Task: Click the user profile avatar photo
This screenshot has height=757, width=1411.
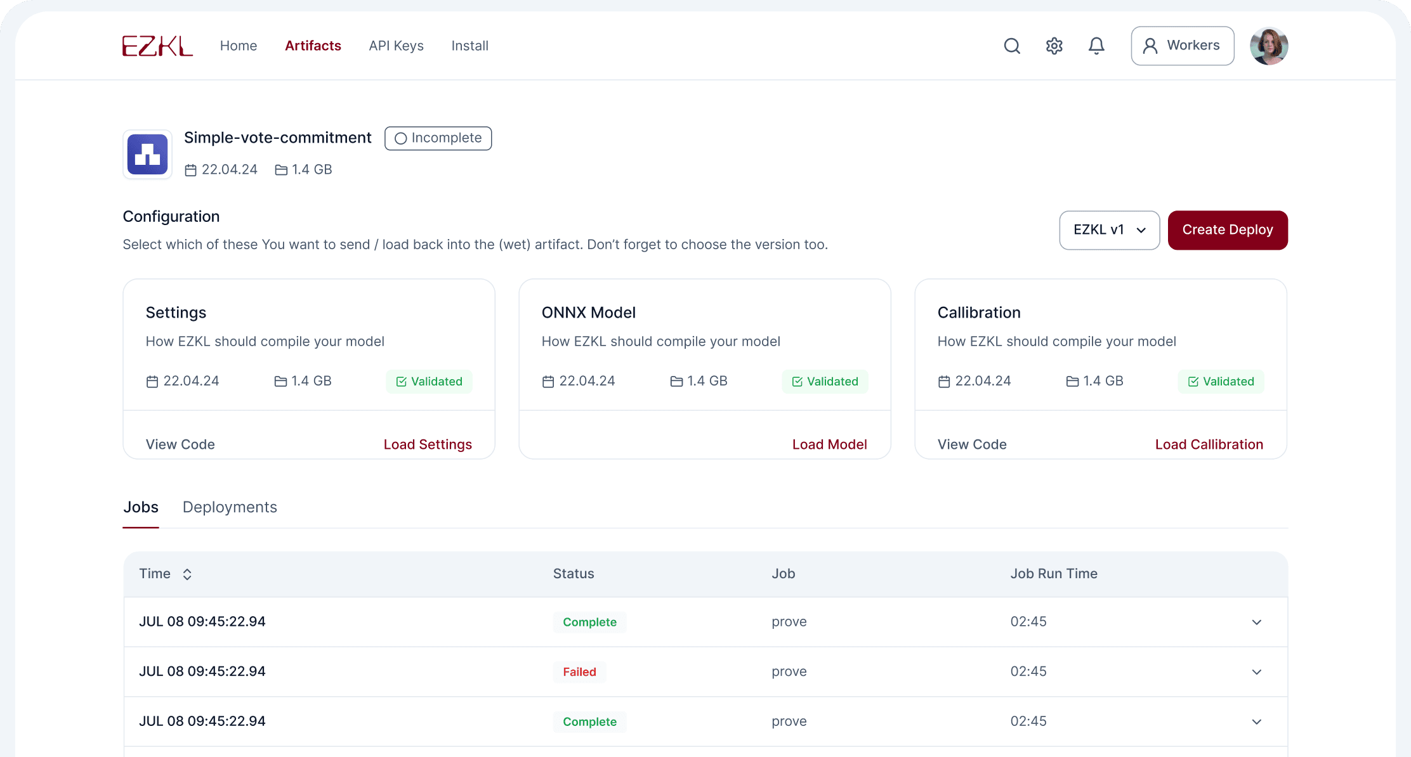Action: pos(1269,46)
